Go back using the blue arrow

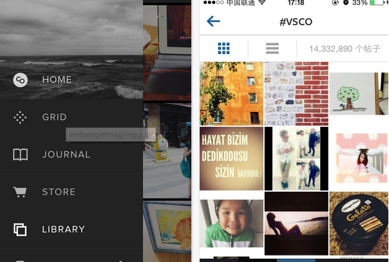click(213, 21)
